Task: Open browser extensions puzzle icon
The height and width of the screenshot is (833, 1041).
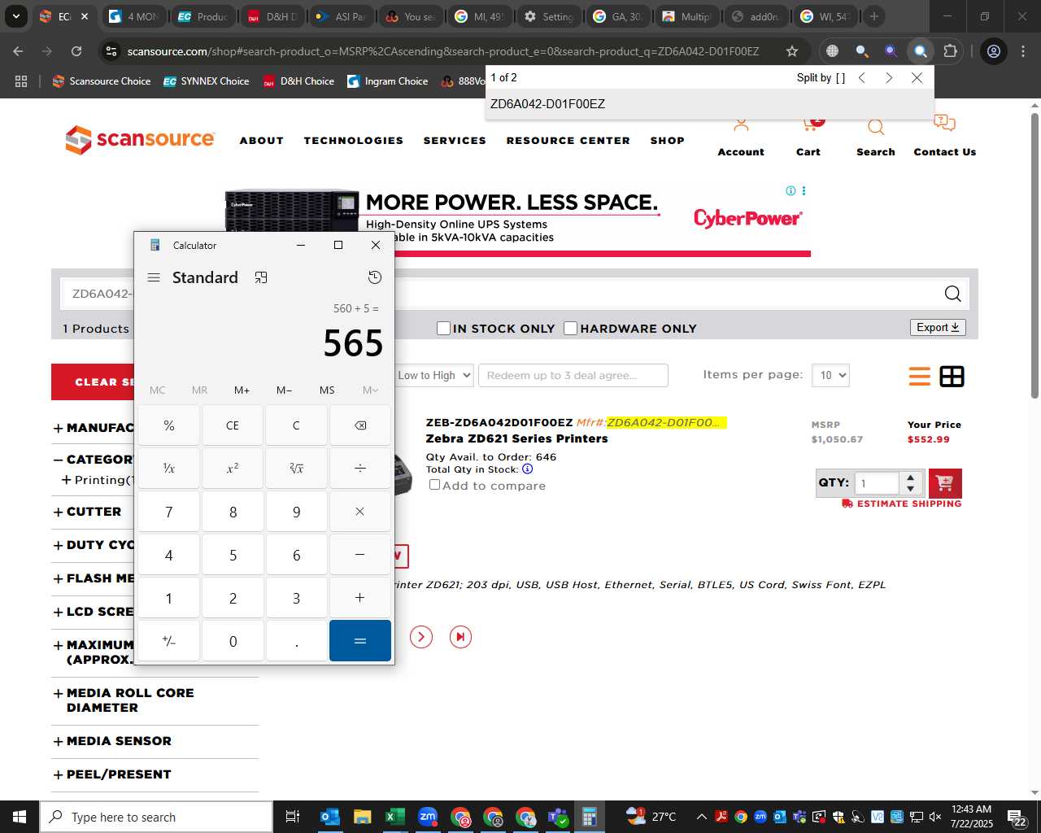Action: [x=950, y=51]
